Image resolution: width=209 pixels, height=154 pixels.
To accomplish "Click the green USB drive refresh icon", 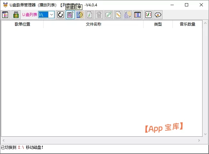I will tap(16, 15).
